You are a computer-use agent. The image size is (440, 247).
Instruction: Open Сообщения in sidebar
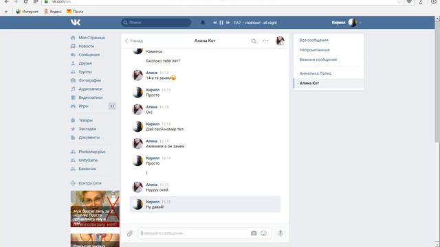(x=89, y=55)
